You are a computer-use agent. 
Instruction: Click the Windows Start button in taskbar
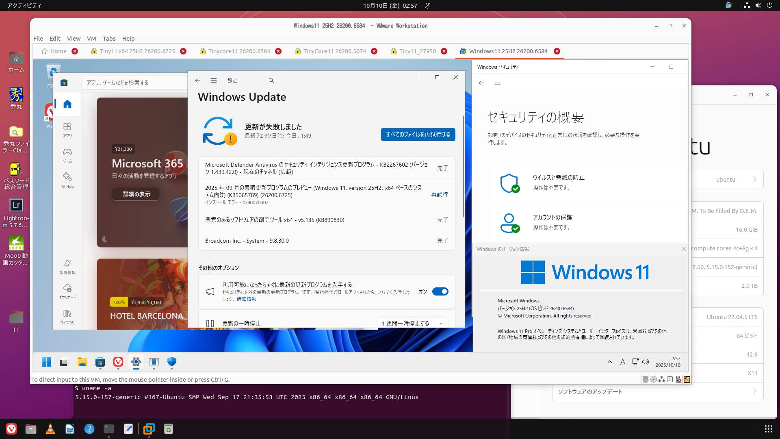(x=47, y=362)
